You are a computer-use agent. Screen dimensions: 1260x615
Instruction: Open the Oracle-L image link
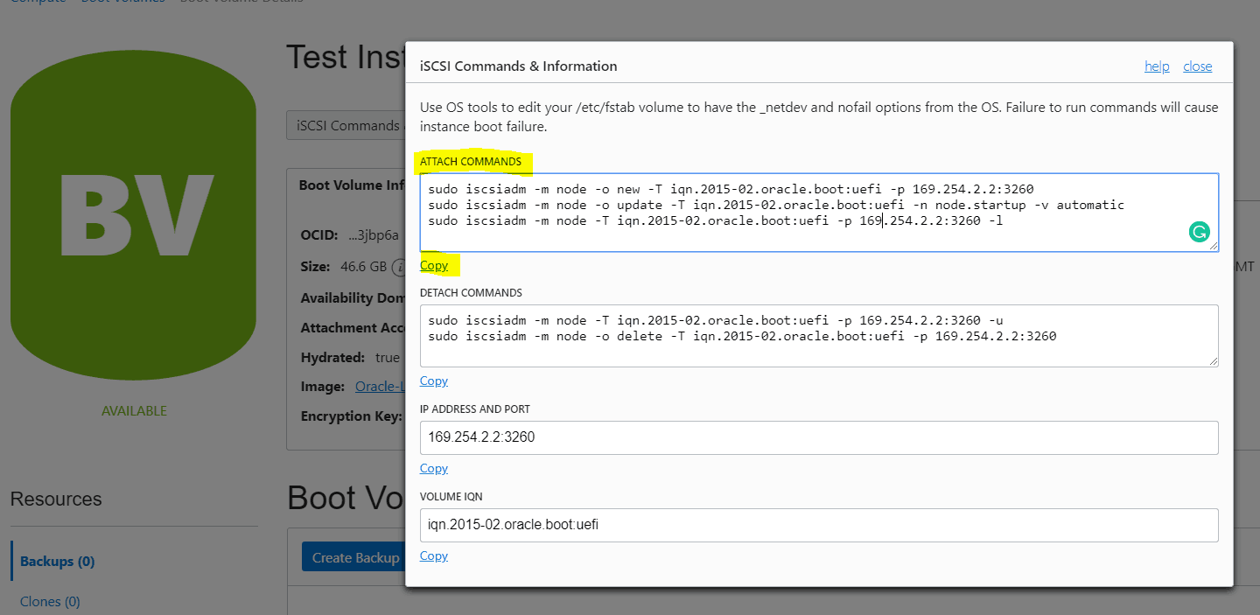[380, 386]
